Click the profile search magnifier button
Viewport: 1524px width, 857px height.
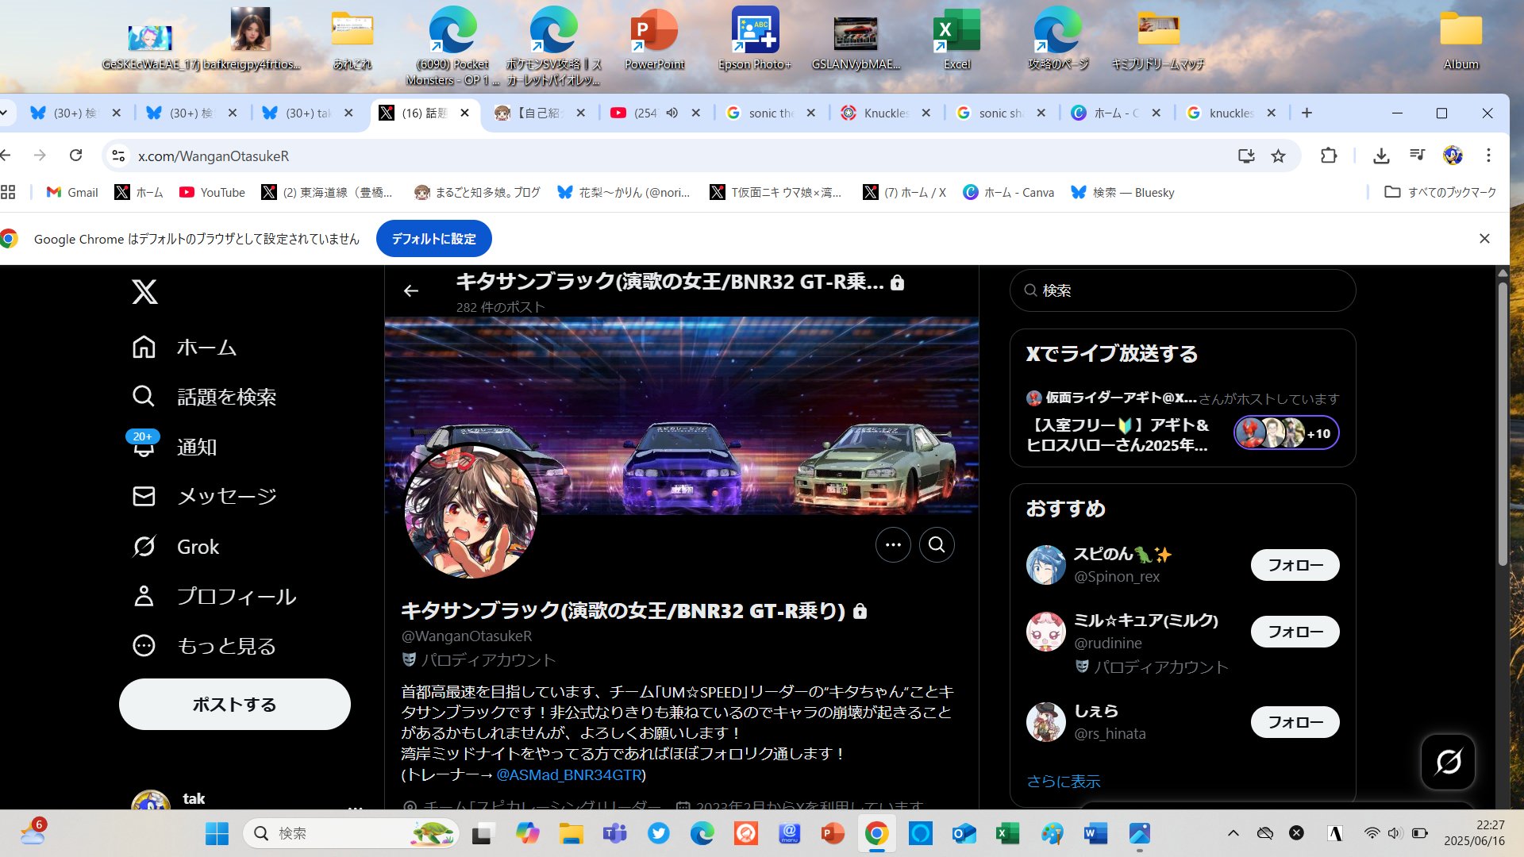coord(937,544)
